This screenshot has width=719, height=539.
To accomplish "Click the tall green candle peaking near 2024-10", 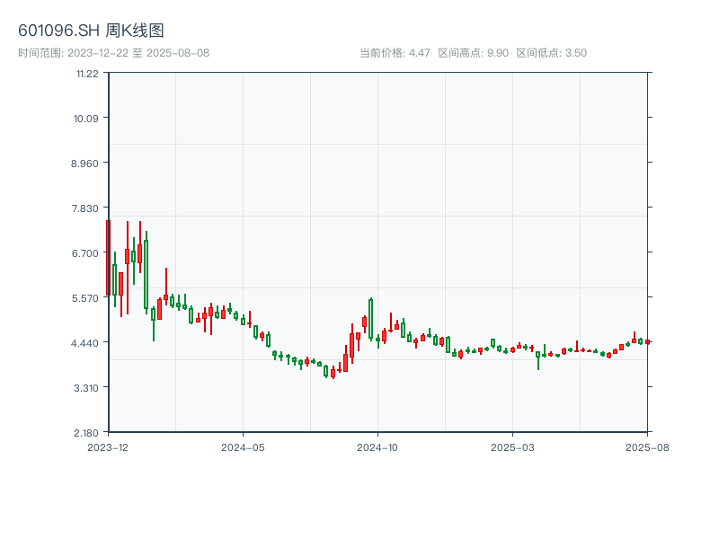I will coord(370,320).
